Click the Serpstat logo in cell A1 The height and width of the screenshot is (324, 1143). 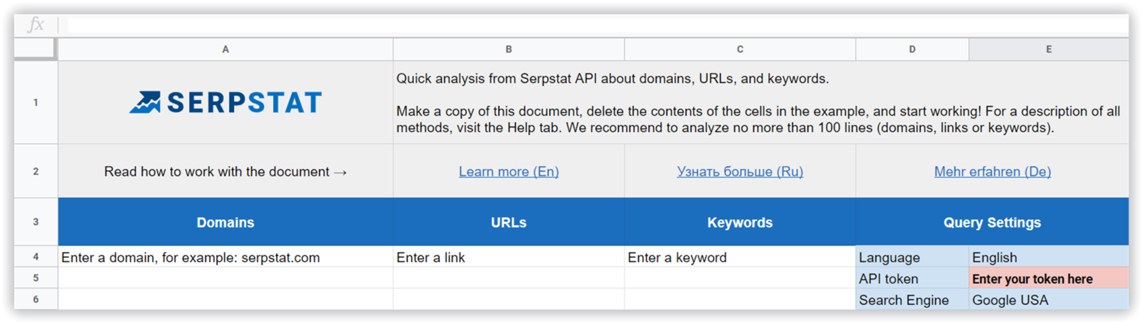click(x=225, y=102)
